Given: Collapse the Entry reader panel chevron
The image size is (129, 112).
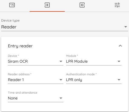Looking at the screenshot, I should 120,46.
